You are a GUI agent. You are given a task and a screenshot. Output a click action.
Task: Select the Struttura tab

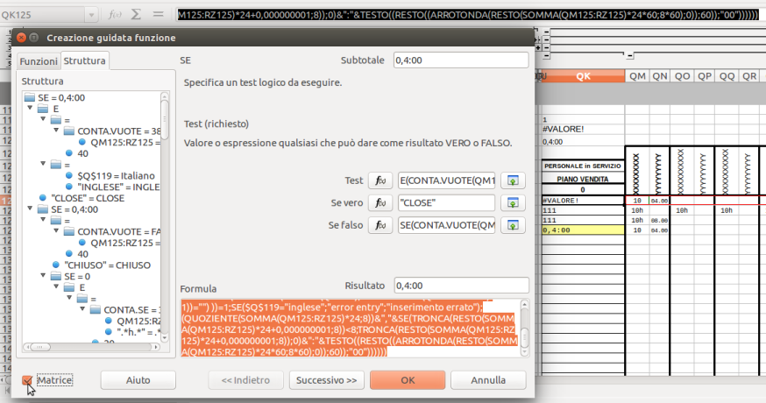(x=85, y=61)
